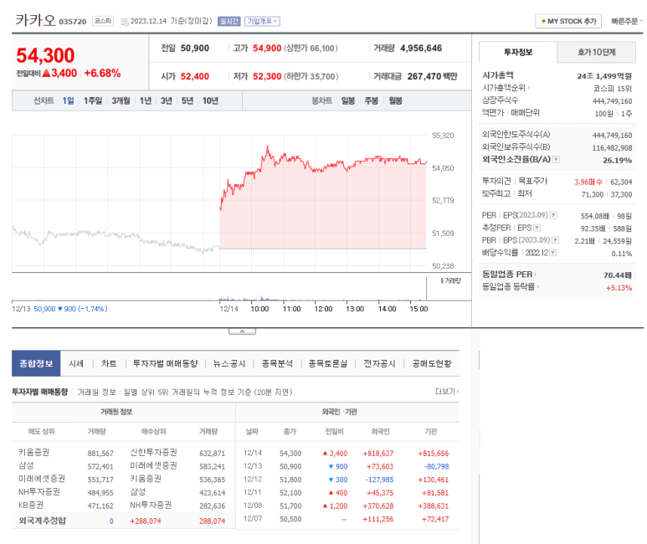Open the 시세 tab
The height and width of the screenshot is (544, 647).
(x=76, y=363)
